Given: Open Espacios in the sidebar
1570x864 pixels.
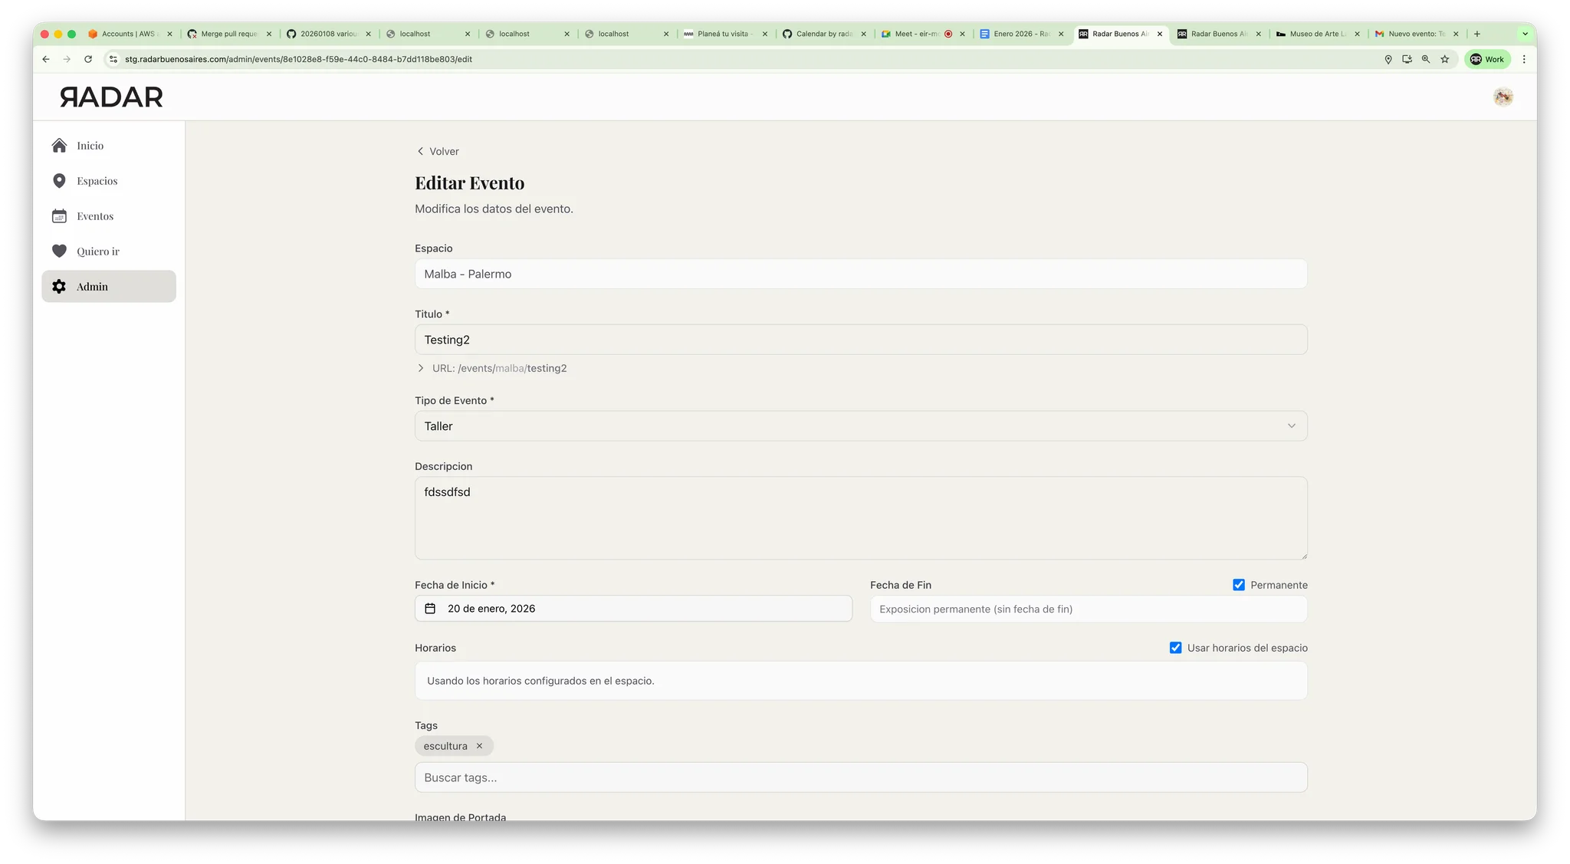Looking at the screenshot, I should point(109,181).
